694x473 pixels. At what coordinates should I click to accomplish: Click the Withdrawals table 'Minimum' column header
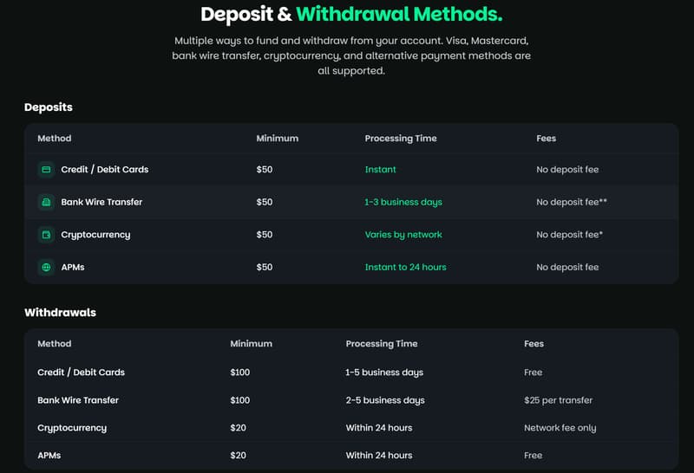point(252,343)
